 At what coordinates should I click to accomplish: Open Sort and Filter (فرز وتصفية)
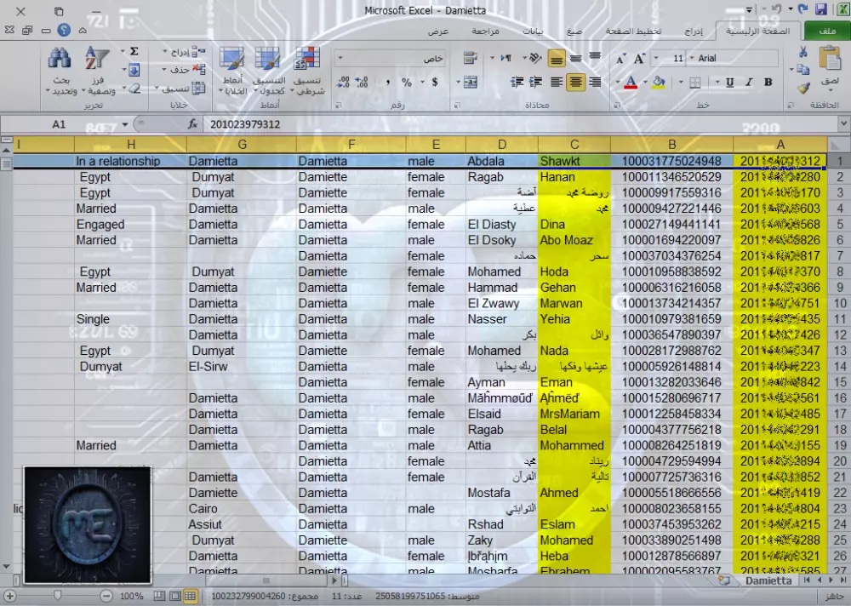pyautogui.click(x=98, y=71)
